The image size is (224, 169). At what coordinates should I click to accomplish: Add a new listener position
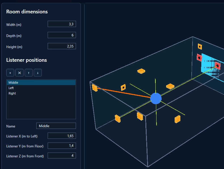10,73
